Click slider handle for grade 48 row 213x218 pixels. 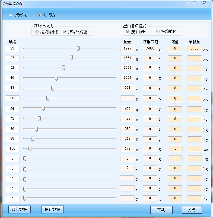(x=53, y=88)
